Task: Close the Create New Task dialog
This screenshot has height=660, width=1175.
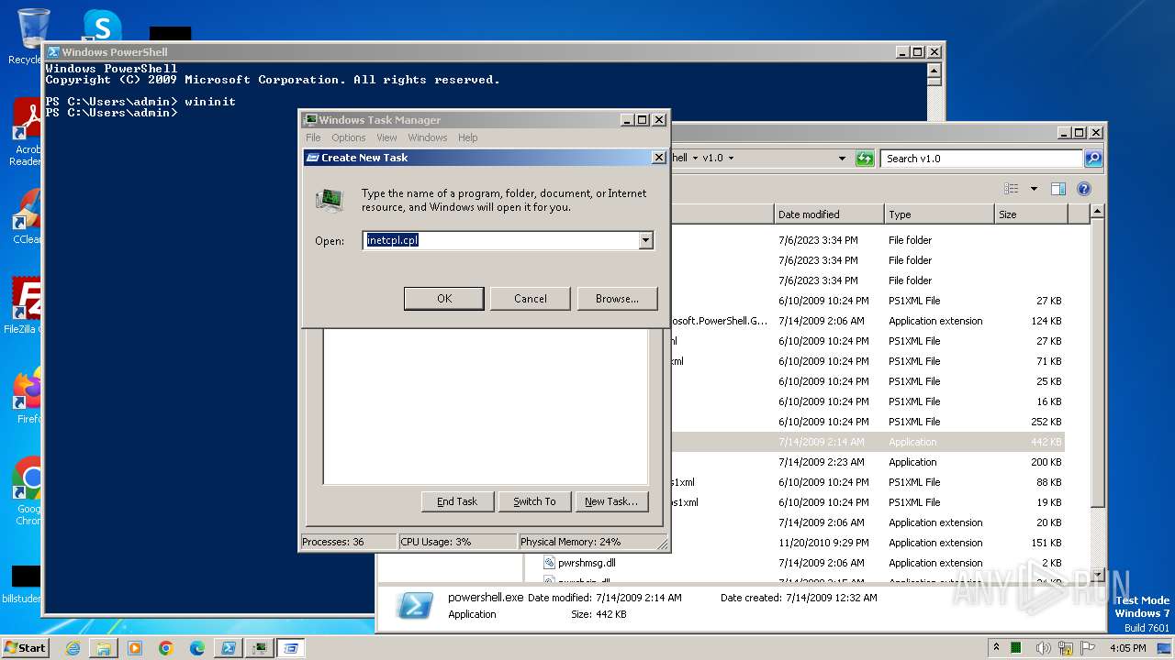Action: tap(658, 158)
